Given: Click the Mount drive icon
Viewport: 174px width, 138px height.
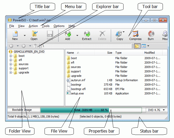Looking at the screenshot, I should pyautogui.click(x=165, y=34).
